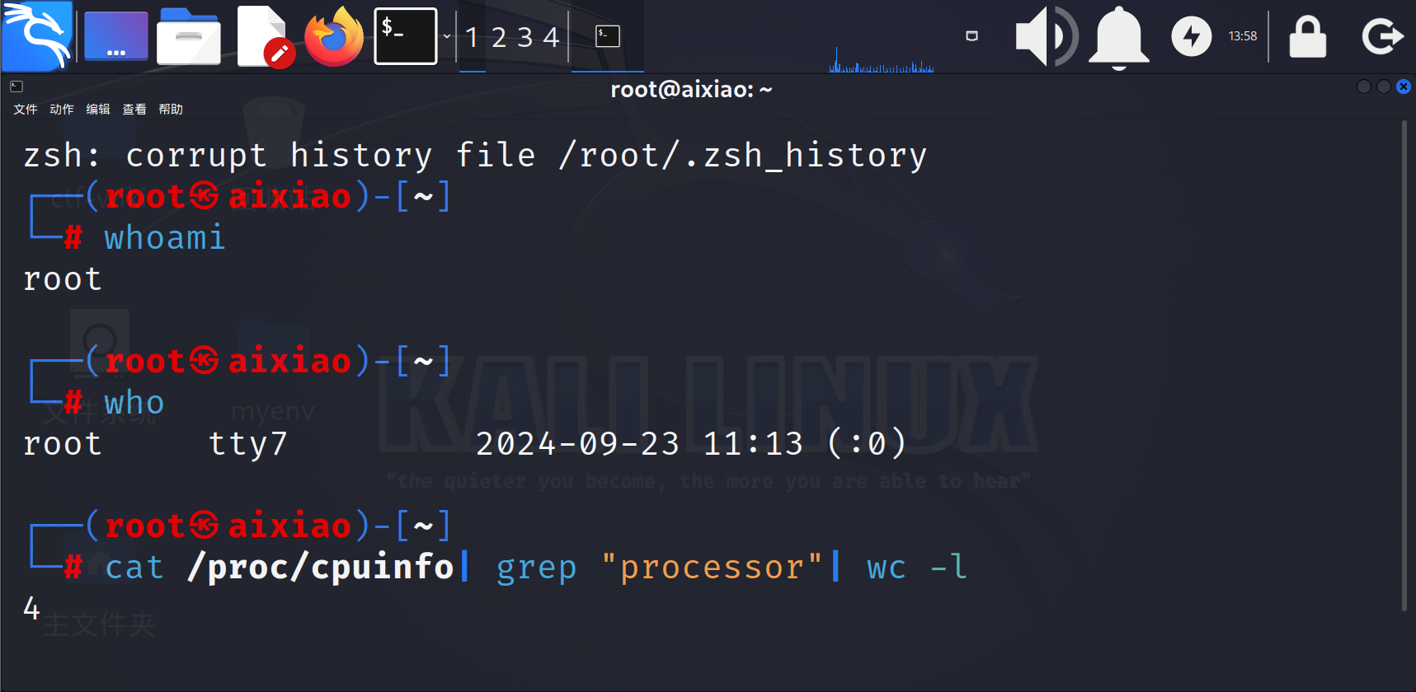Open the 编辑 menu

[98, 109]
